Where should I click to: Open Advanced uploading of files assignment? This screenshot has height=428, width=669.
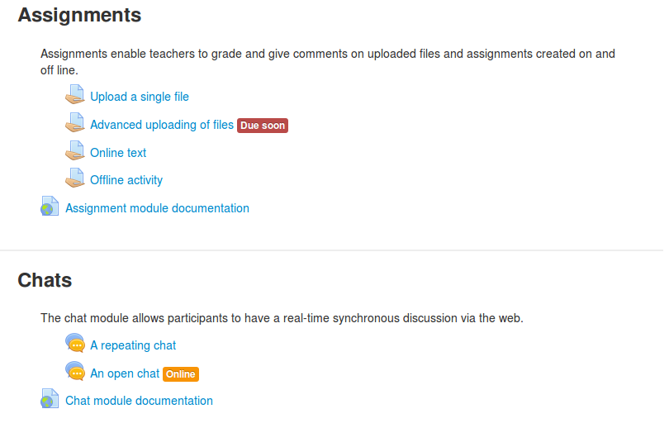pos(162,125)
